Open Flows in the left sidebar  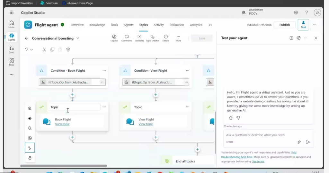click(x=12, y=49)
